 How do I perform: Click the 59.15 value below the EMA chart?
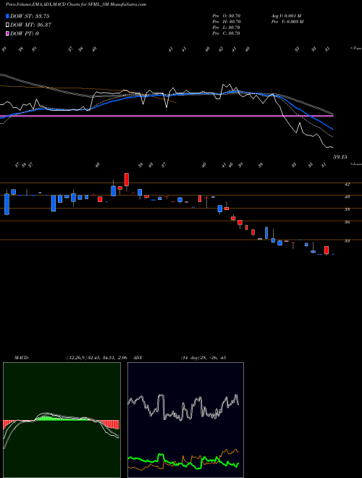[x=340, y=157]
